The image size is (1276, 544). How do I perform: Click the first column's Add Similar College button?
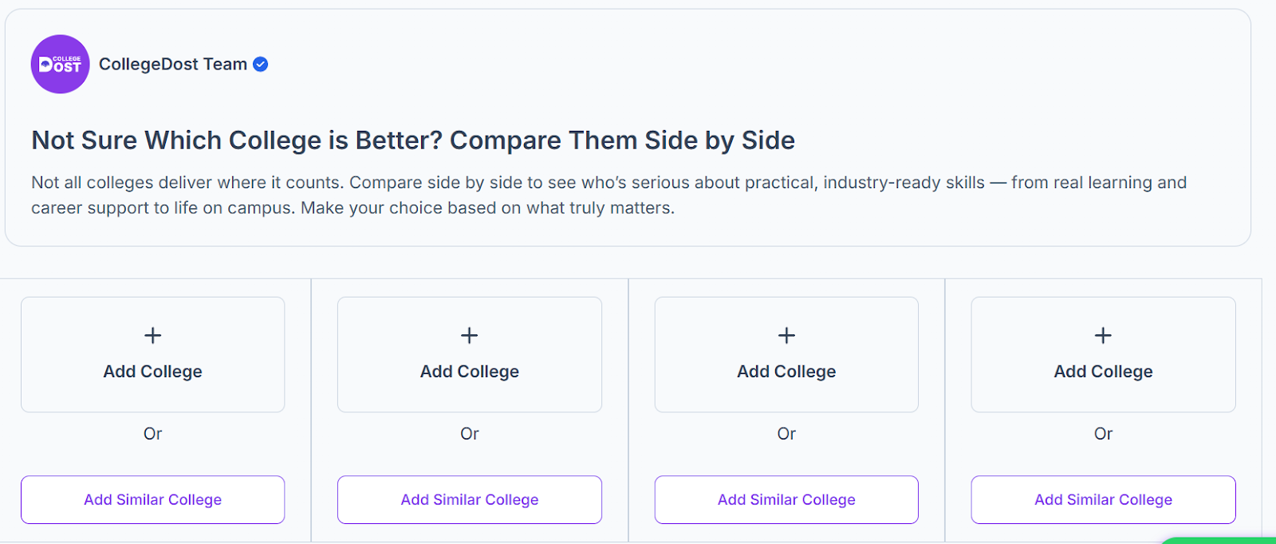point(152,500)
